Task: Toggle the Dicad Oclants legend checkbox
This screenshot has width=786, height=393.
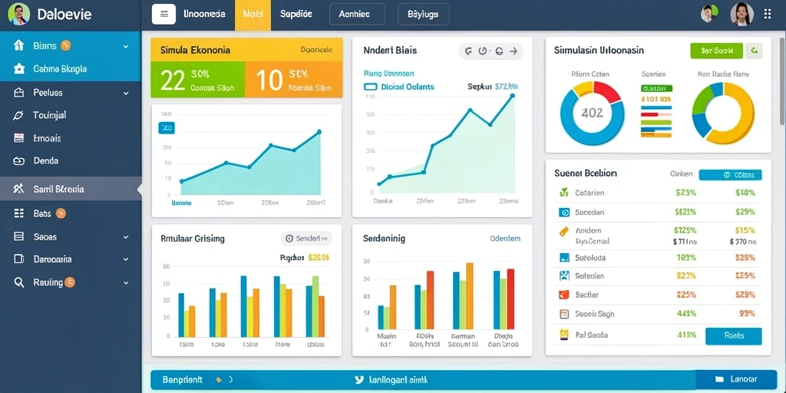Action: (x=370, y=87)
